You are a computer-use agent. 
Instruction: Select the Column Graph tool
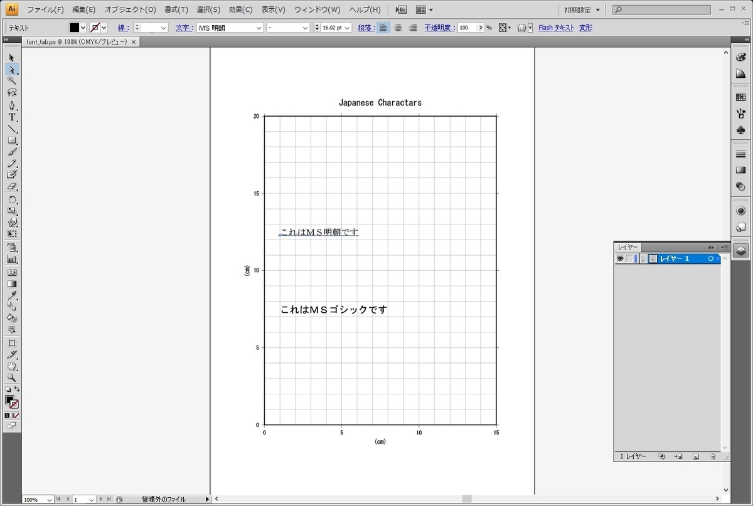click(x=12, y=258)
